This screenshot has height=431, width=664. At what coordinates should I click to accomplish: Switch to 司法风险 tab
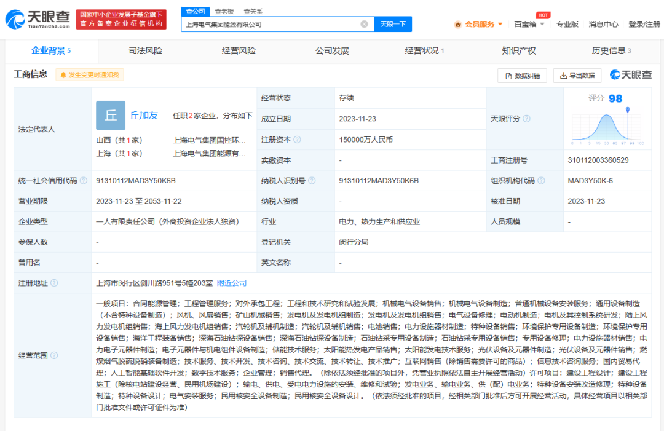click(145, 50)
